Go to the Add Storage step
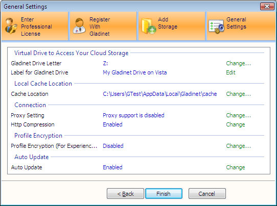277x206 pixels. 172,26
